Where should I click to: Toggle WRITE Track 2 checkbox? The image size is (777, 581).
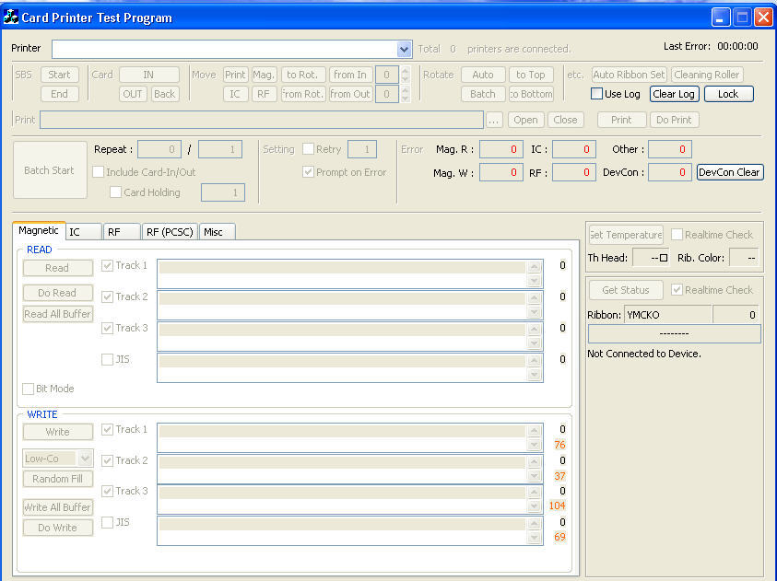pos(107,460)
